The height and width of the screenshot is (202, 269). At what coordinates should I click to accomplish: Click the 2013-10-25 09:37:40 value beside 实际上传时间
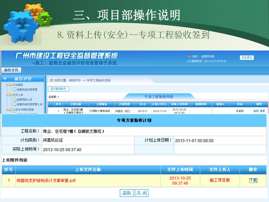click(x=62, y=150)
